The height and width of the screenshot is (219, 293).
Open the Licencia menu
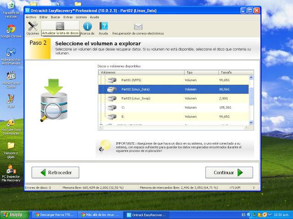(x=81, y=17)
